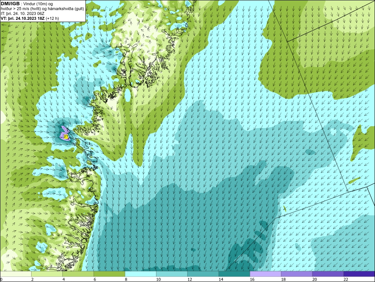Click the yellow 27 gust maximum marker
The height and width of the screenshot is (282, 375).
click(66, 136)
